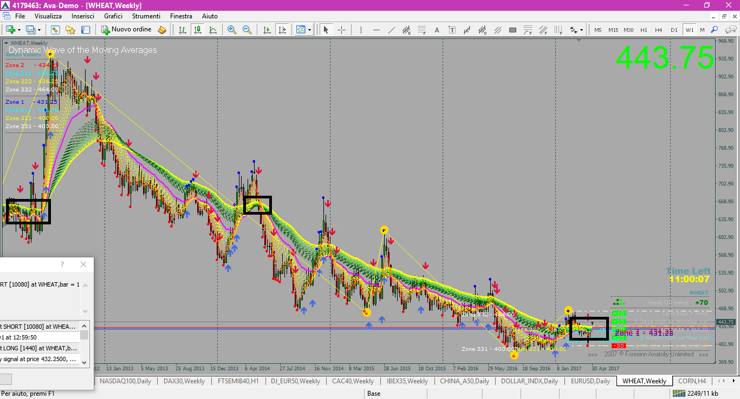
Task: Switch to the CORN,H4 chart tab
Action: pyautogui.click(x=692, y=381)
